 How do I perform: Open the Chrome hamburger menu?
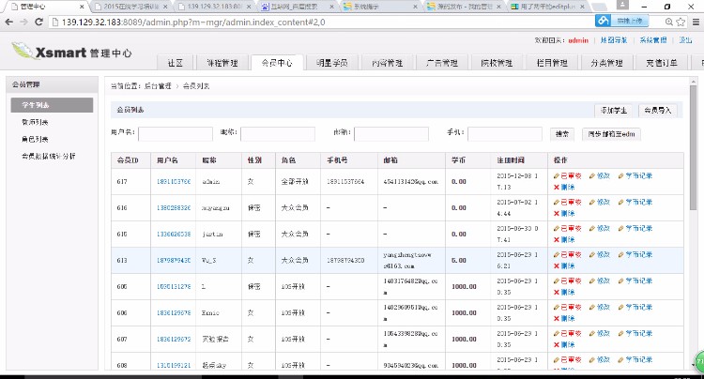point(696,22)
